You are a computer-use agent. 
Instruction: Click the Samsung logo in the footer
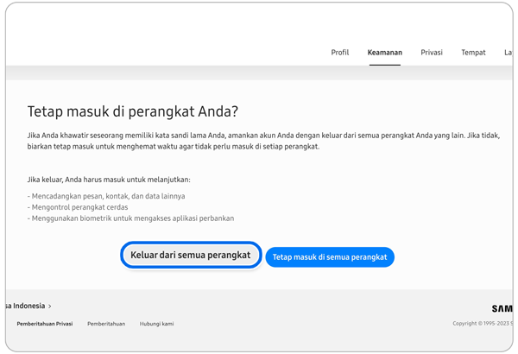click(x=502, y=308)
